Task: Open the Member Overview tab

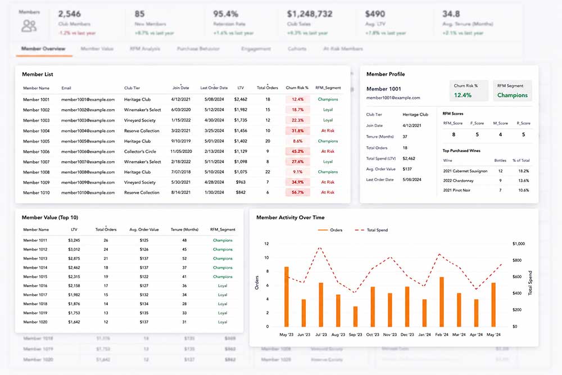Action: (43, 49)
